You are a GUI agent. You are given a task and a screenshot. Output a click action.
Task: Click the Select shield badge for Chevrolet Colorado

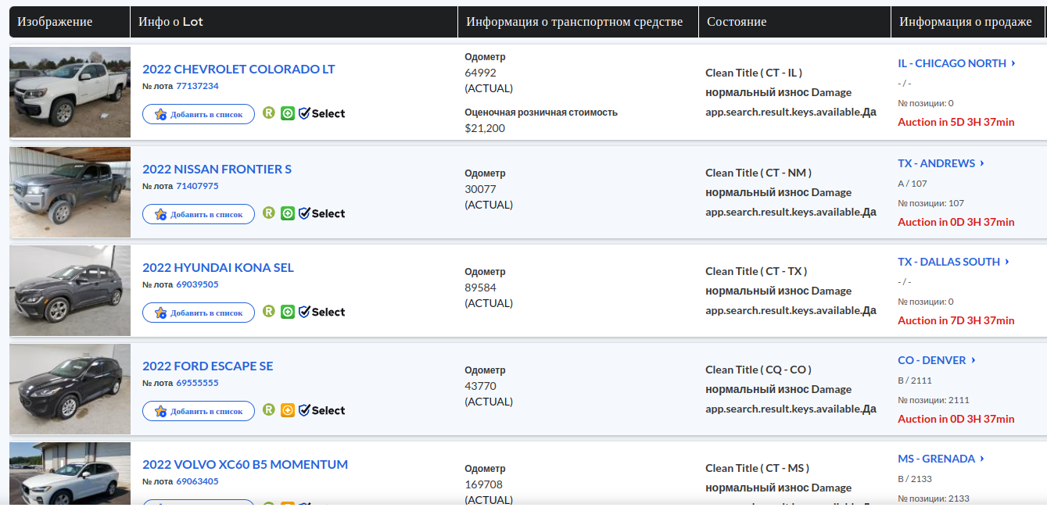tap(321, 113)
